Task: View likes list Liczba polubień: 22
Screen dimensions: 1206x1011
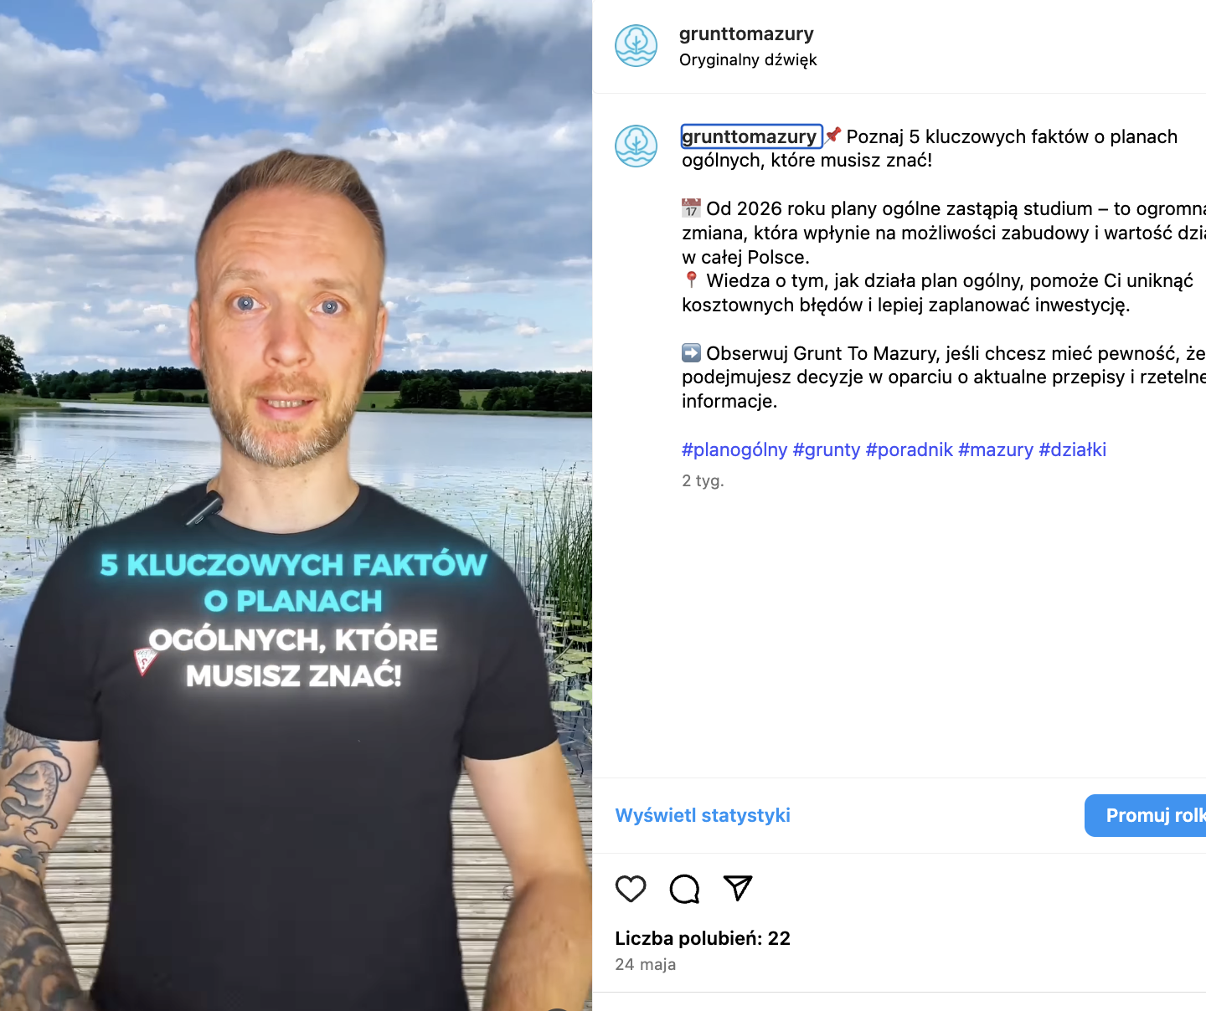Action: point(703,938)
